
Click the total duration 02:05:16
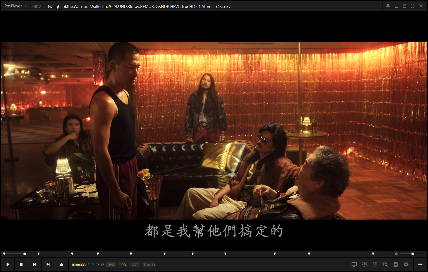pyautogui.click(x=97, y=265)
